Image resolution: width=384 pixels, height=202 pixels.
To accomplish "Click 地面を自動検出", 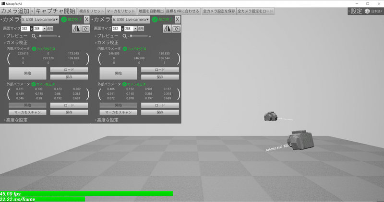I will pyautogui.click(x=151, y=11).
